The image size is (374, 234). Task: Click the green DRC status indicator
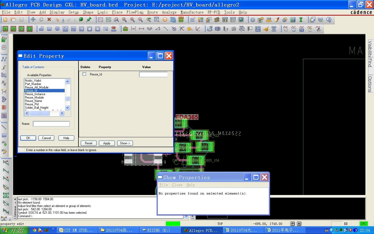point(363,224)
